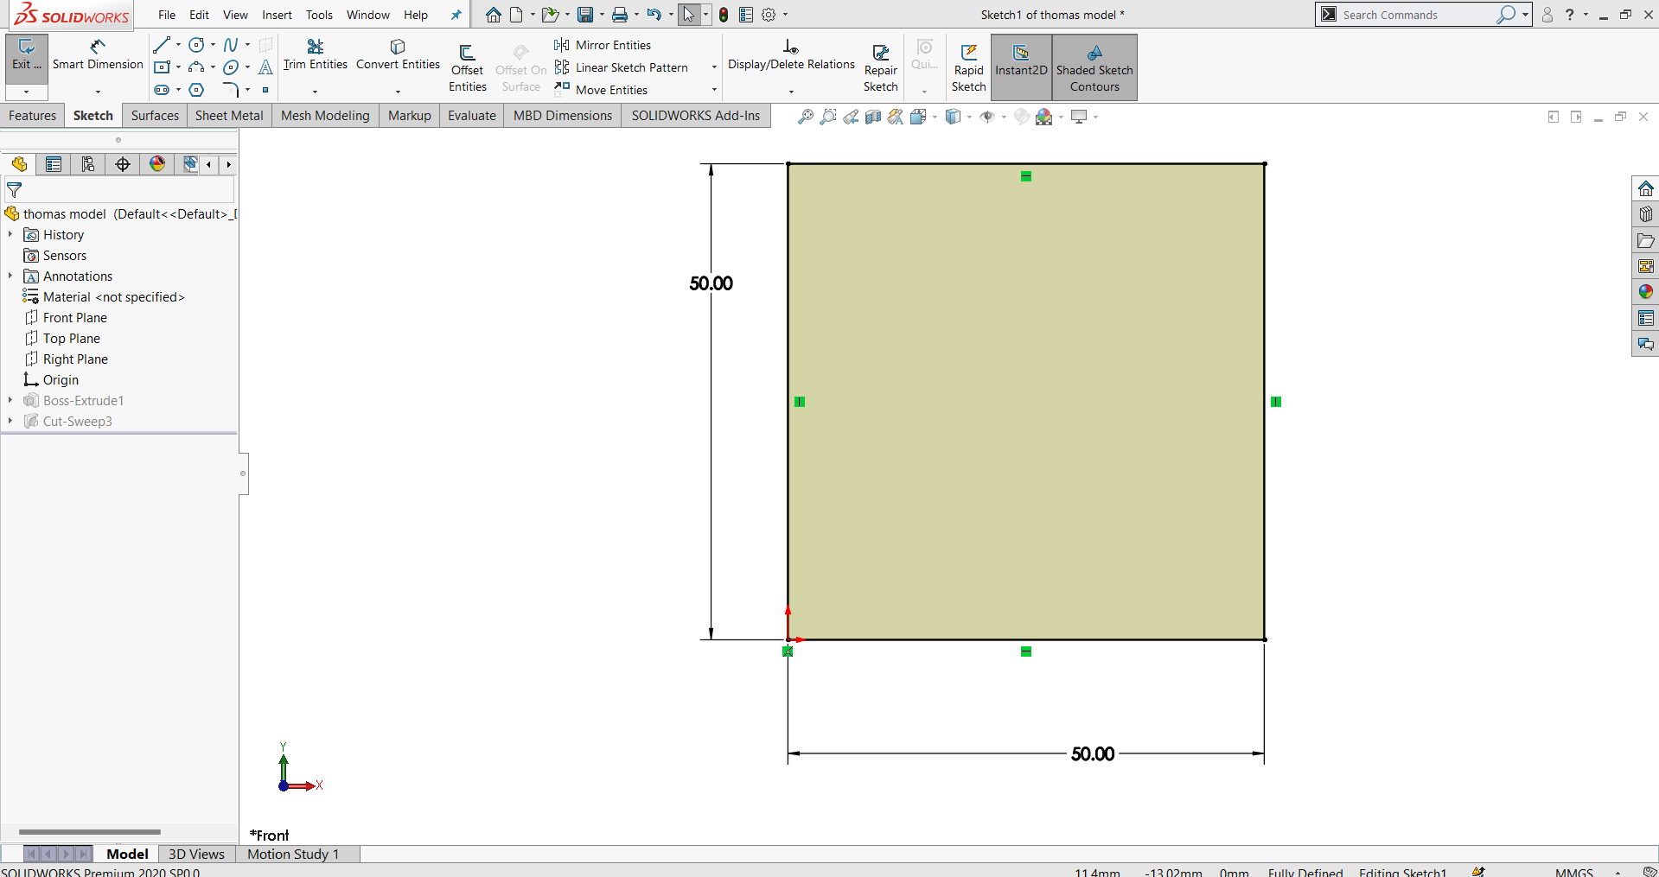Pin the menu bar with pushpin
The height and width of the screenshot is (877, 1659).
pyautogui.click(x=456, y=15)
